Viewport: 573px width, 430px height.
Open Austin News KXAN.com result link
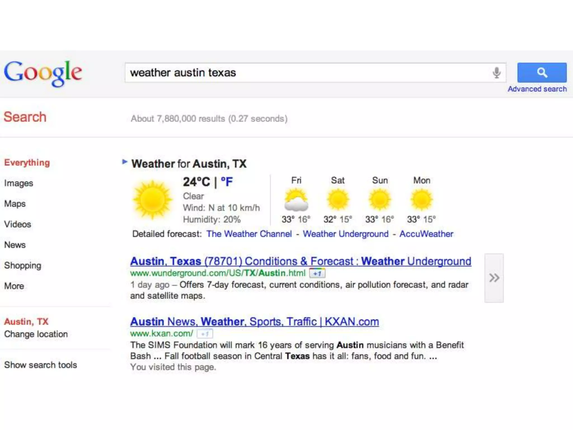[254, 322]
